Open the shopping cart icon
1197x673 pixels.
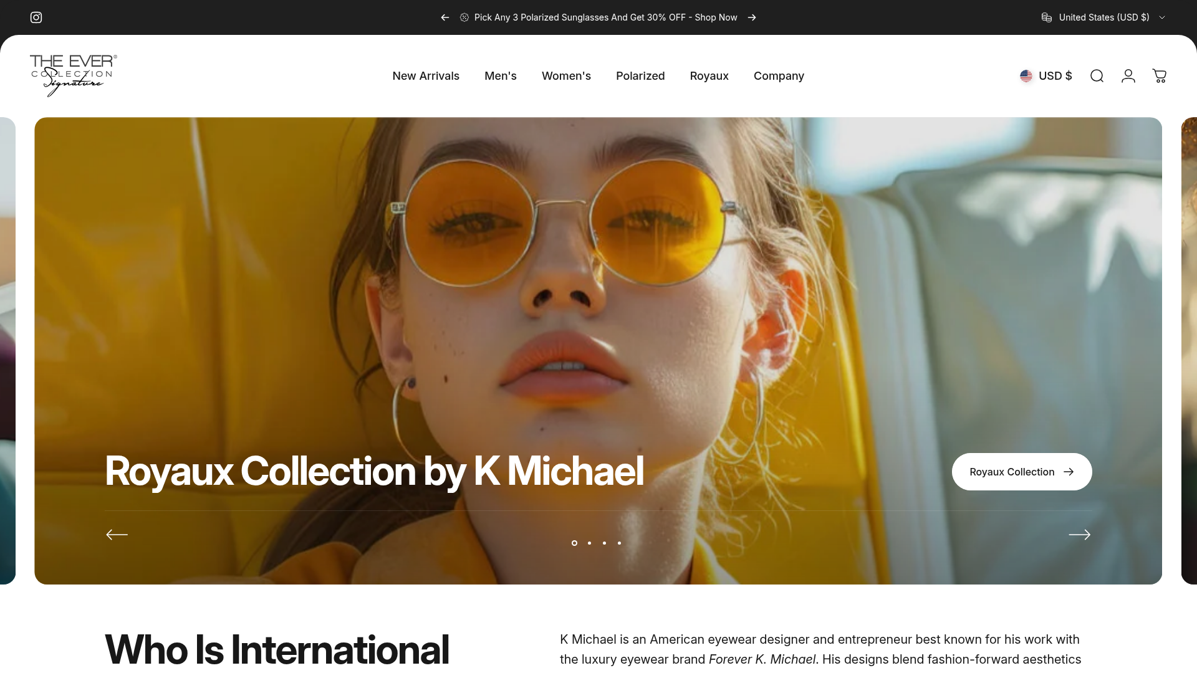point(1160,76)
